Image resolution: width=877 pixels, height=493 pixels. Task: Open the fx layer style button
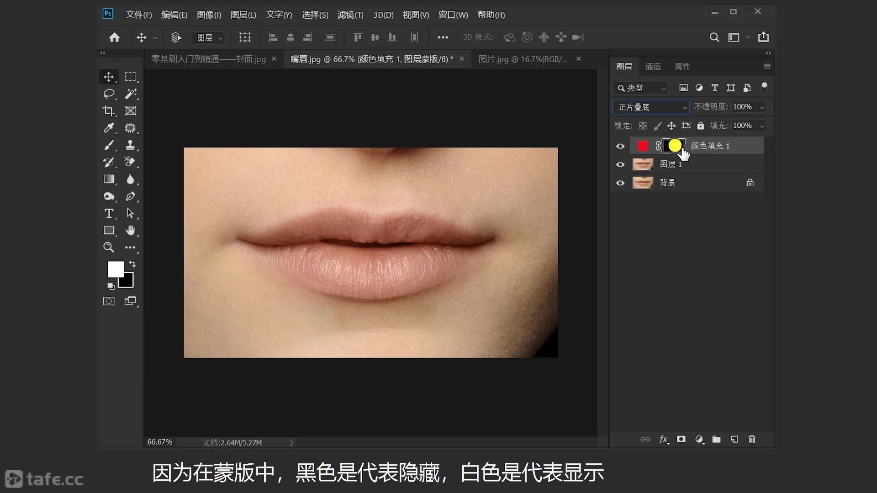[x=664, y=439]
